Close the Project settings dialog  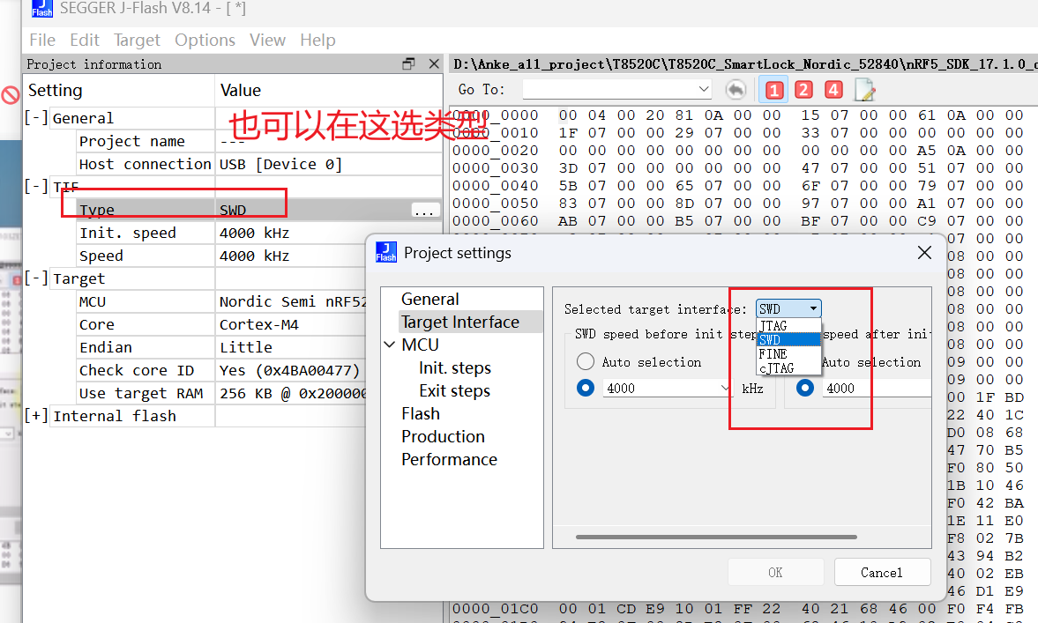924,252
